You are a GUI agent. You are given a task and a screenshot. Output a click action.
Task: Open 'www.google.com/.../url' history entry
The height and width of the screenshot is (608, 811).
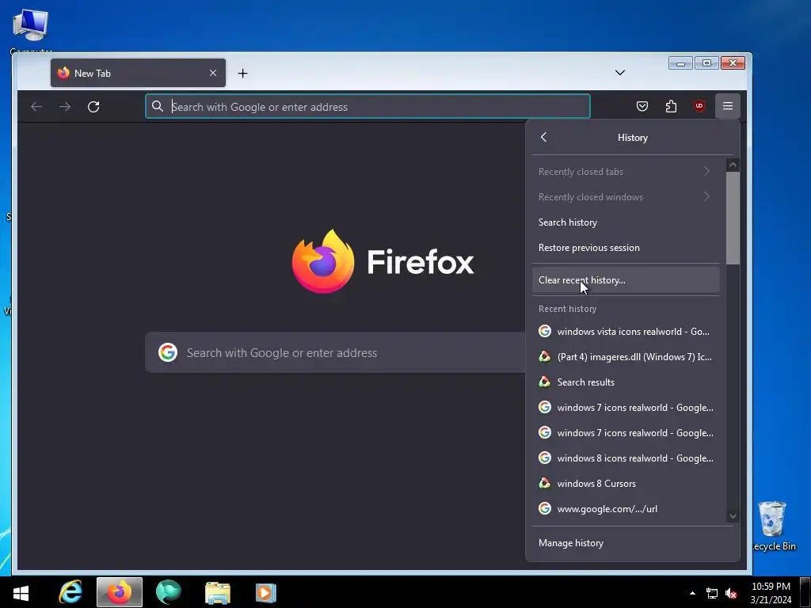coord(626,509)
